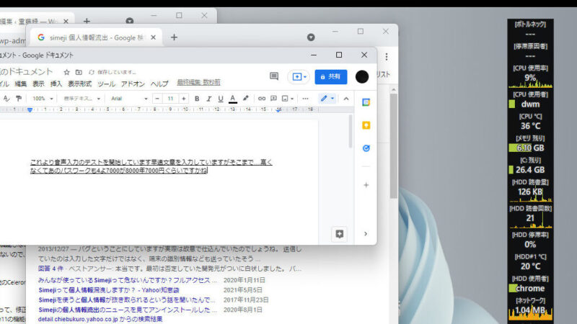Open Google Tasks in side panel

[x=366, y=148]
